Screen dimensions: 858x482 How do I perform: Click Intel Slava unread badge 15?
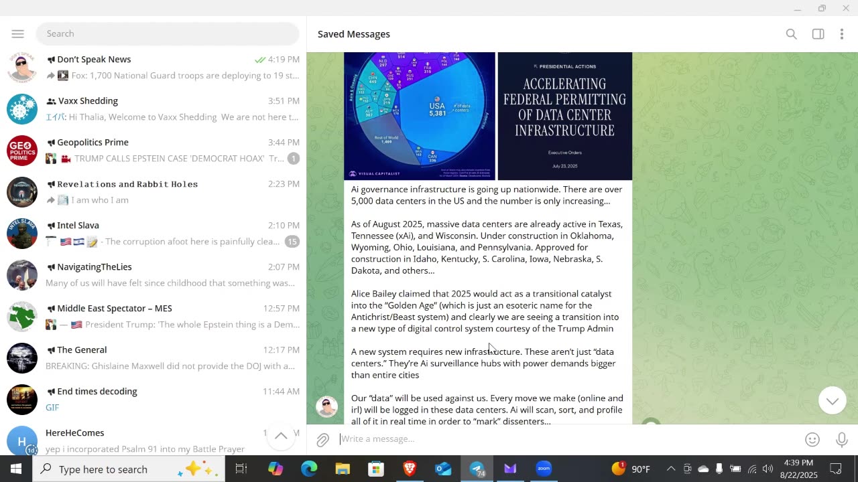292,242
